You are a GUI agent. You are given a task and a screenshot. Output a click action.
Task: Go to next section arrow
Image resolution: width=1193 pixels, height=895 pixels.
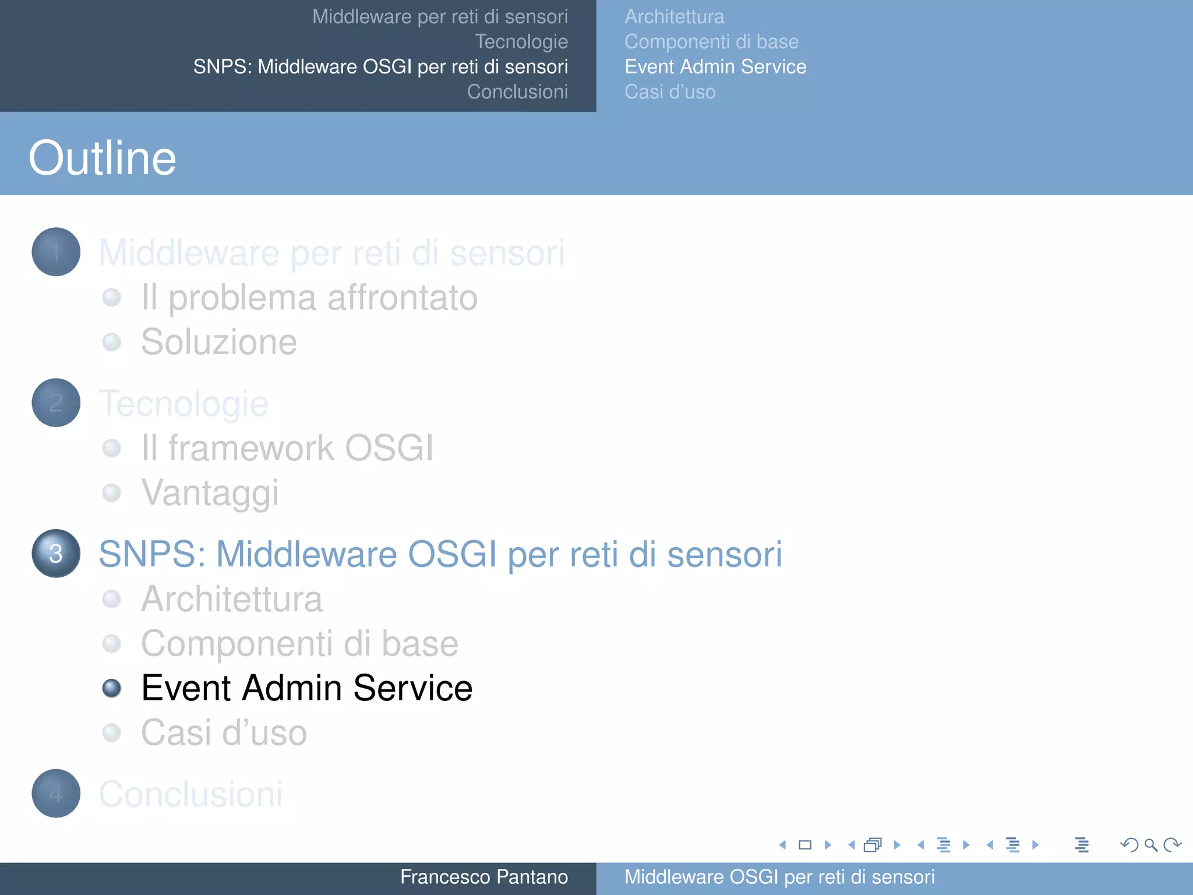(1035, 844)
